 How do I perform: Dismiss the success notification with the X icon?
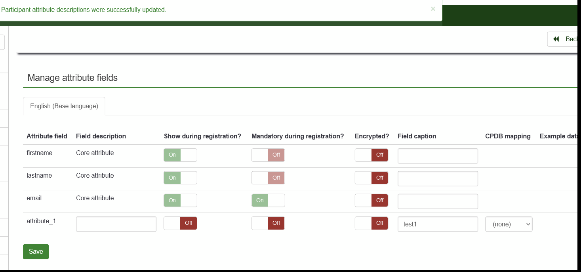coord(433,9)
